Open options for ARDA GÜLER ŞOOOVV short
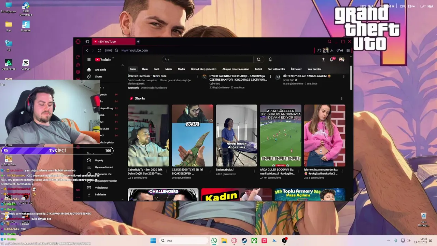 pos(298,171)
